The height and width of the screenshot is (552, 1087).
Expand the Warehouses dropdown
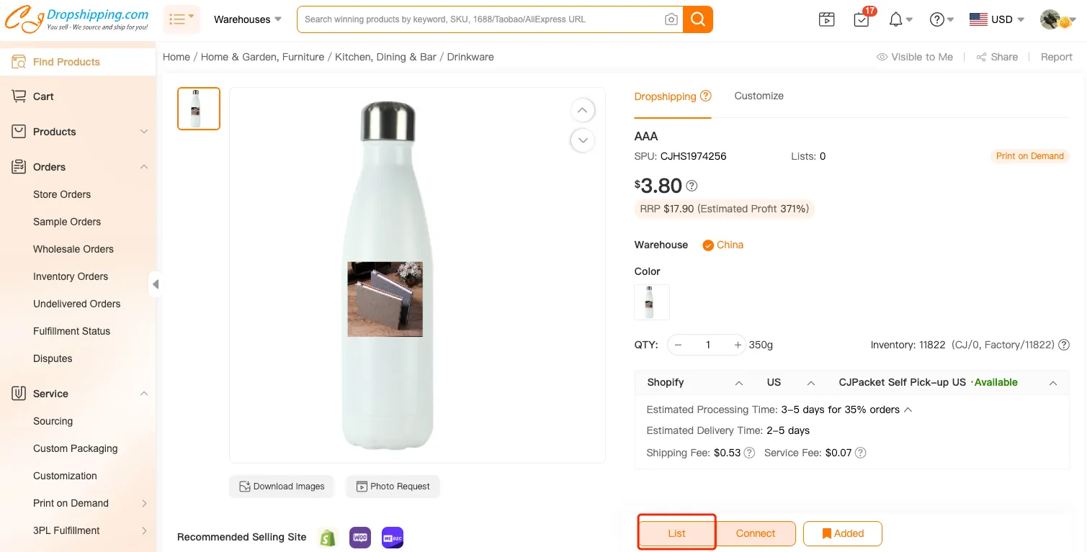click(248, 19)
